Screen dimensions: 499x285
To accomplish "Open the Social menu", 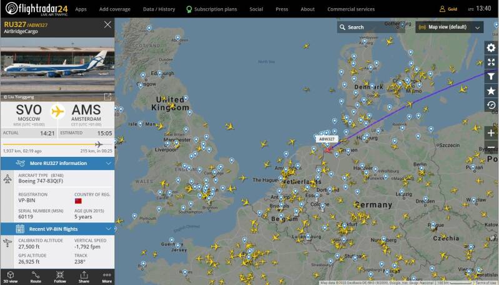I will pos(256,9).
